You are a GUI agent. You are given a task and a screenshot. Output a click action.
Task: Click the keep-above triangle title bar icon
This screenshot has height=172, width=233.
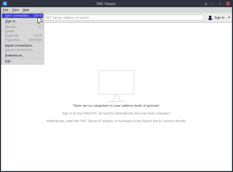coord(206,4)
